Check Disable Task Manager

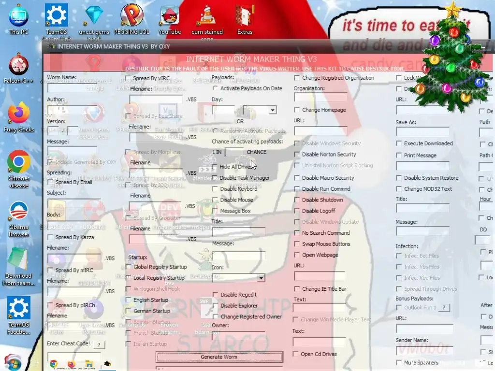[x=215, y=178]
